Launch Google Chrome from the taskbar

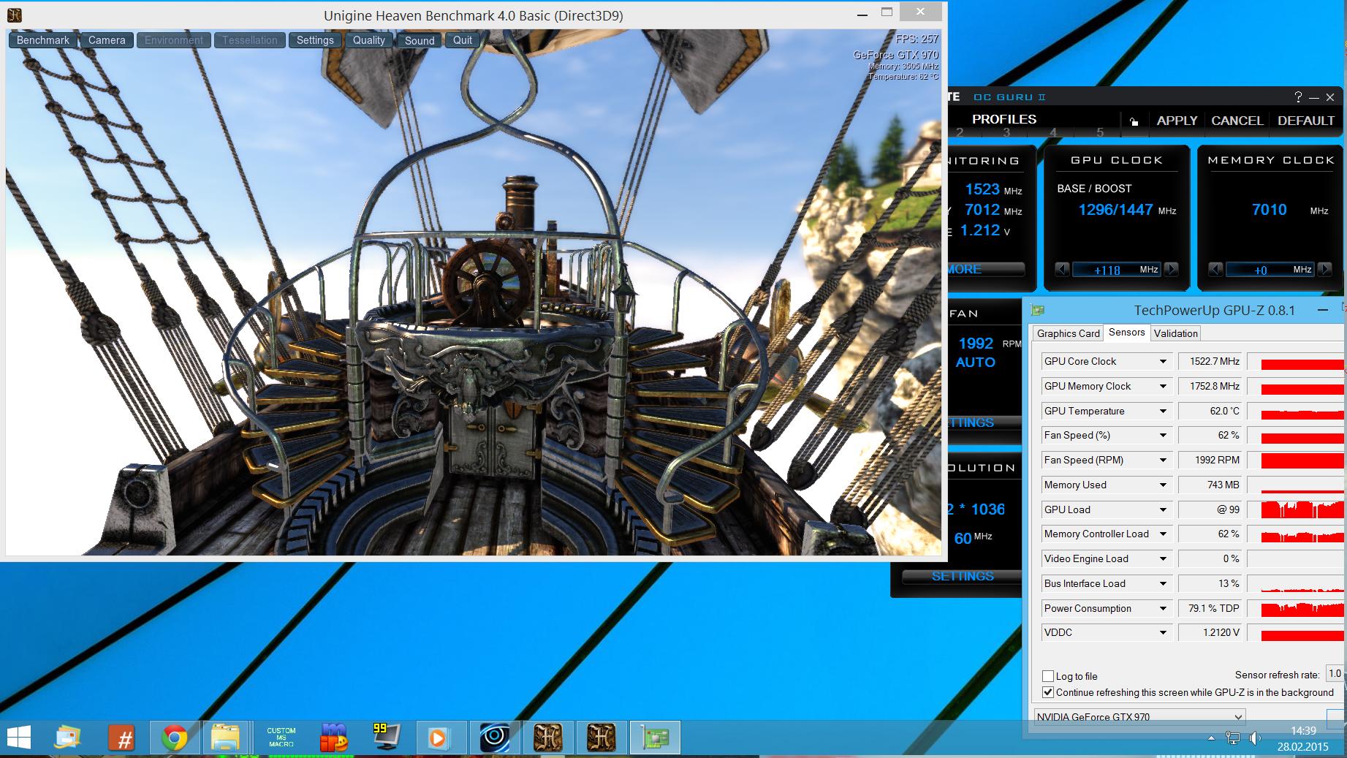click(174, 738)
